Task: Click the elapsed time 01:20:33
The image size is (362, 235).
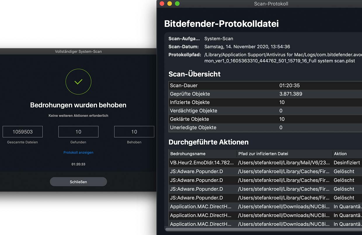Action: [x=79, y=164]
